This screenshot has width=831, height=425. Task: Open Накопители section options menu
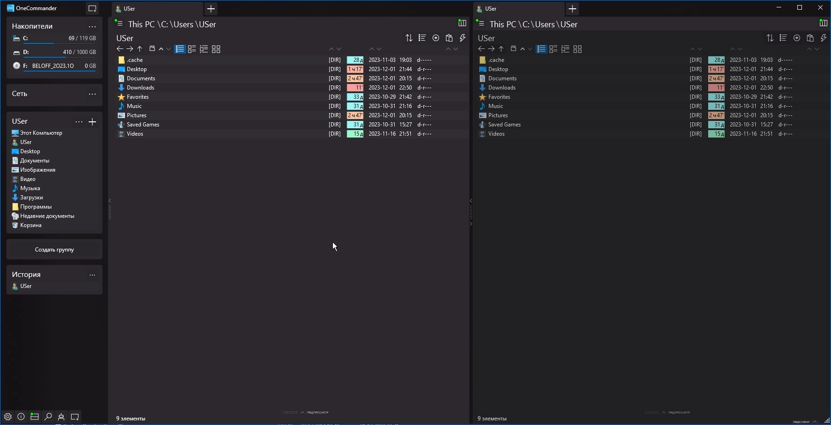coord(92,27)
